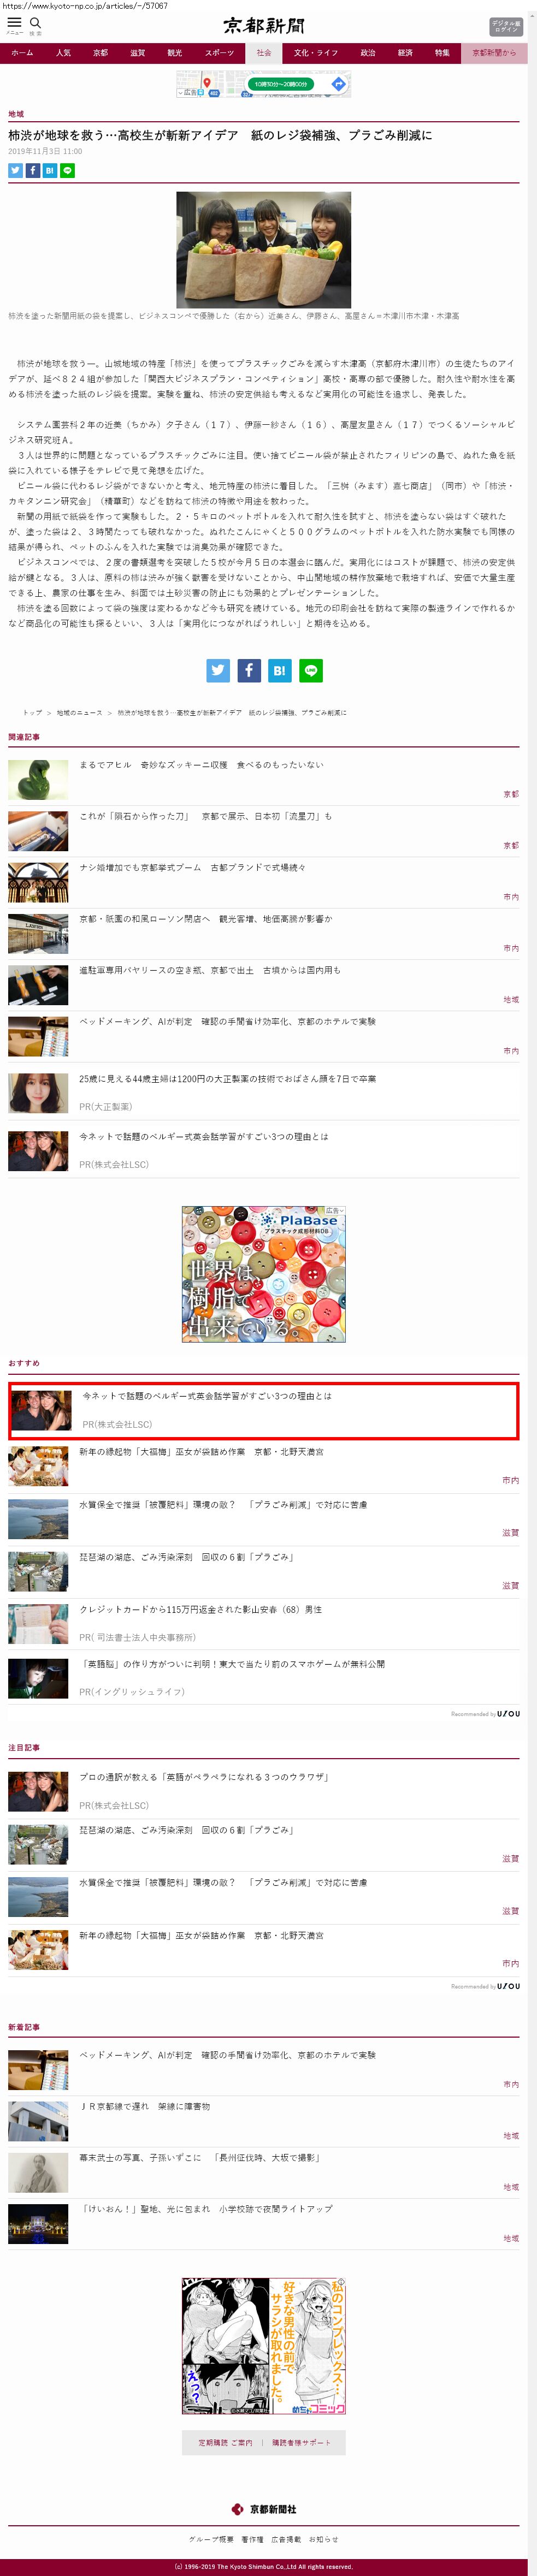Open the hamburger menu icon
Screen dimensions: 537x2576
[14, 22]
